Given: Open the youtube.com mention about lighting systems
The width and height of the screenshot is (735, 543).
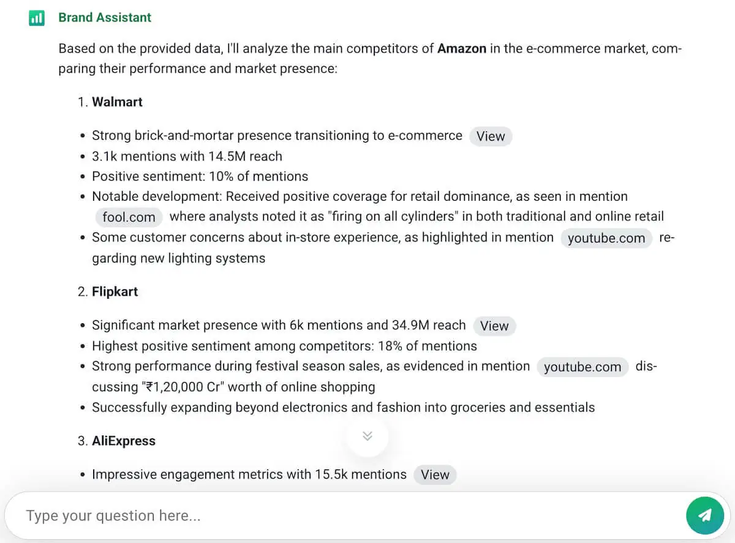Looking at the screenshot, I should coord(606,238).
